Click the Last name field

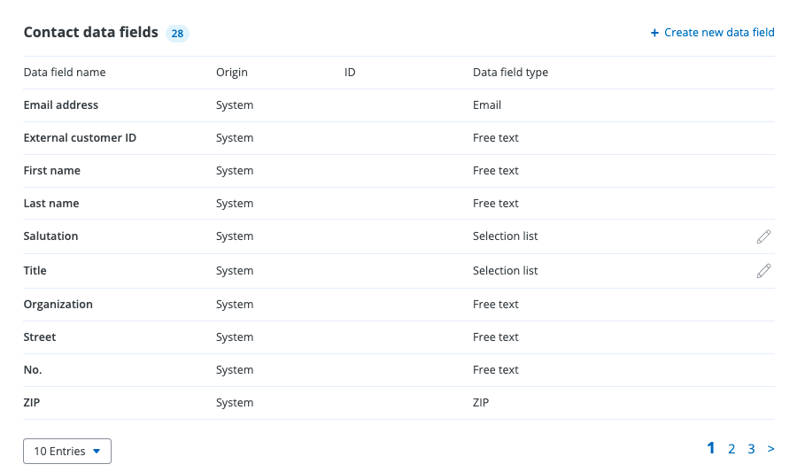51,204
